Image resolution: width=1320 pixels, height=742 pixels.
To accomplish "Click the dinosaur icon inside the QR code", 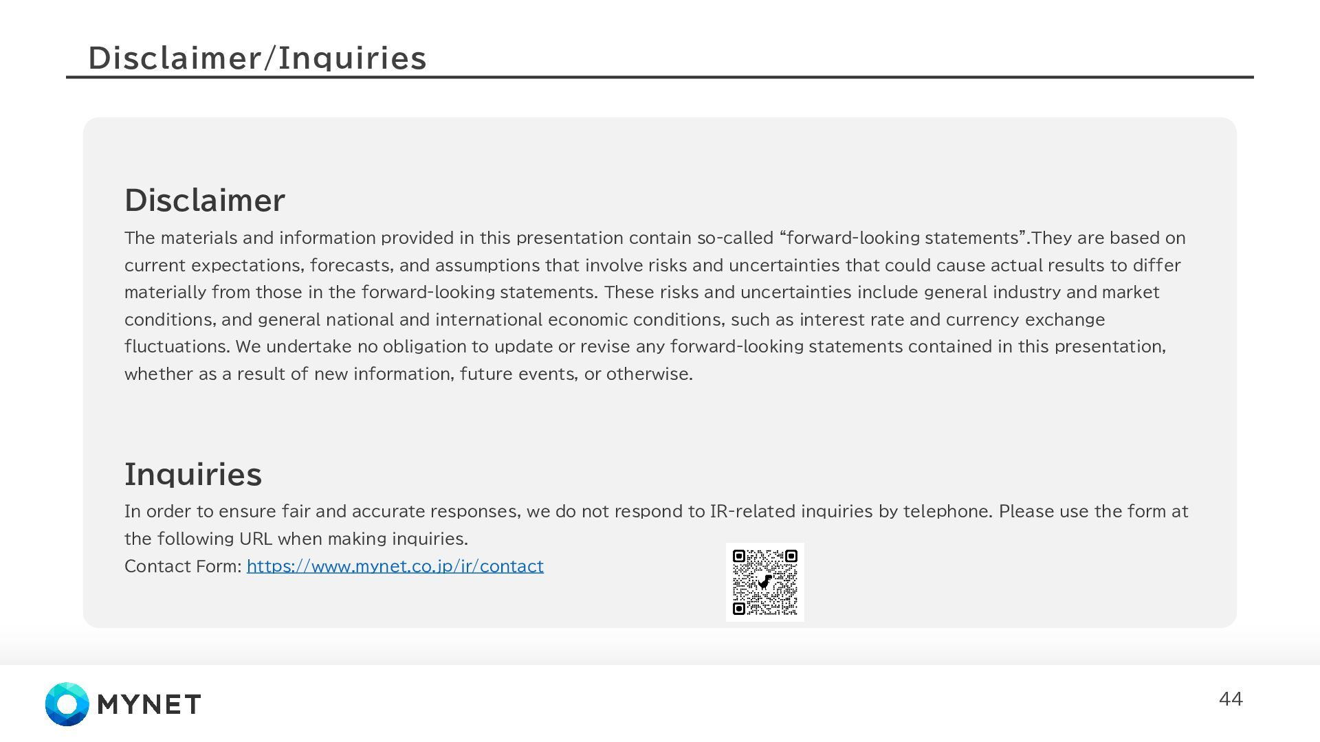I will coord(764,582).
